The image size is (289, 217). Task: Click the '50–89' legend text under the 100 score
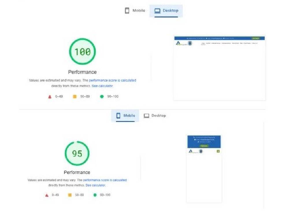point(85,97)
